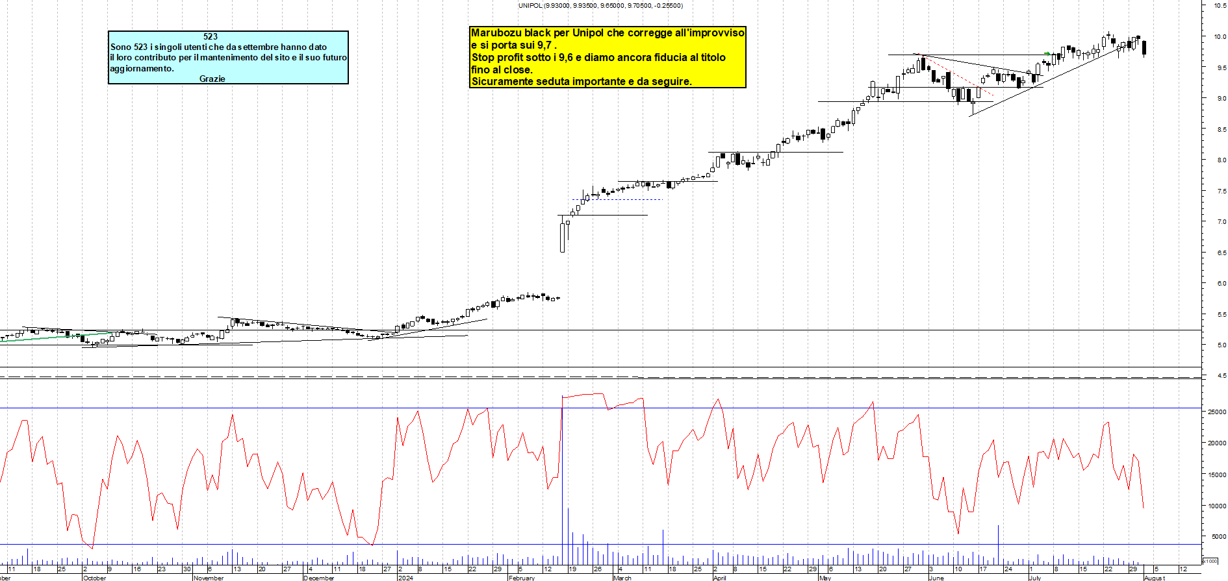The image size is (1228, 581).
Task: Click the 6.0 price axis label
Action: (x=1222, y=284)
